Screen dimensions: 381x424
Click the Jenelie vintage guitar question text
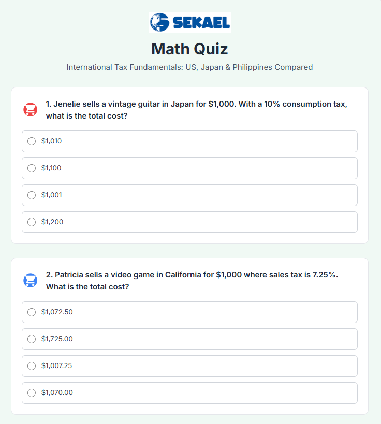click(x=197, y=110)
